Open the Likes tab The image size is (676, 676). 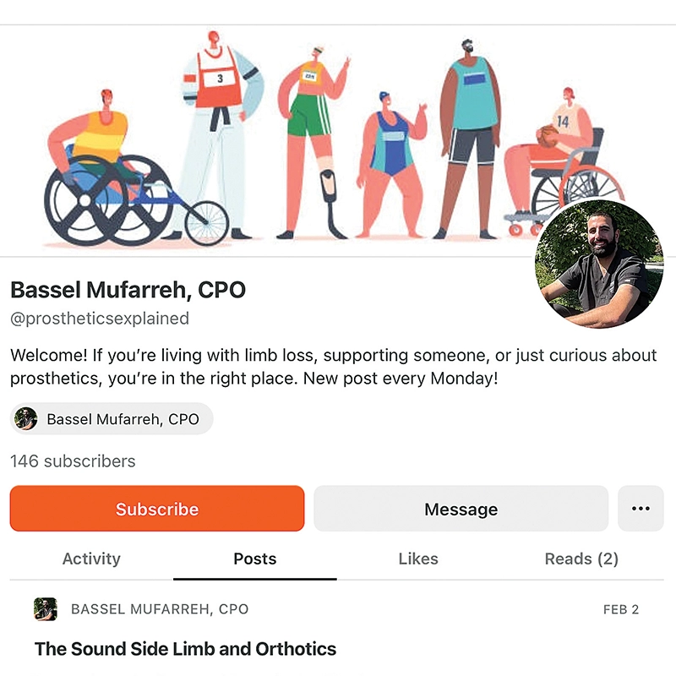[418, 559]
